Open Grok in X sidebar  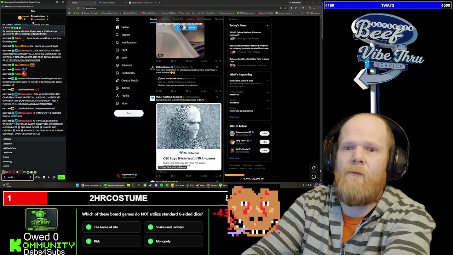(121, 58)
